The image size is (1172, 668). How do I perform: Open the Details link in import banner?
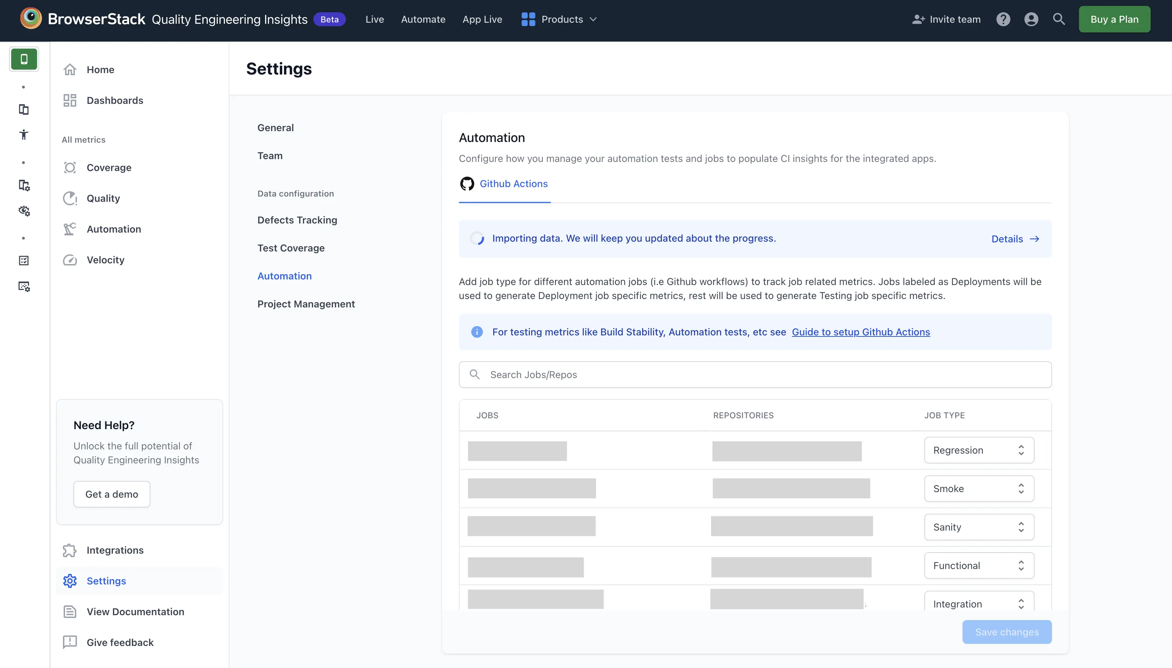coord(1015,239)
